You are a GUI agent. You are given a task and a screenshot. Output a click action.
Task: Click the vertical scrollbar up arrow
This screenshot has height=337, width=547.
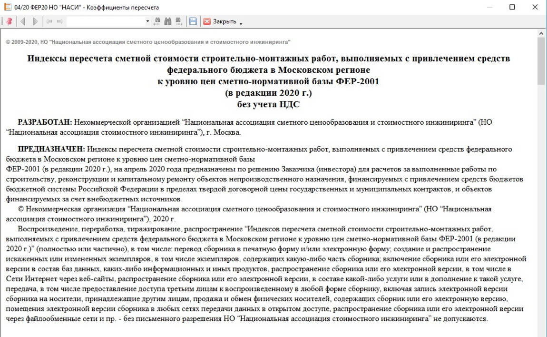tap(541, 33)
